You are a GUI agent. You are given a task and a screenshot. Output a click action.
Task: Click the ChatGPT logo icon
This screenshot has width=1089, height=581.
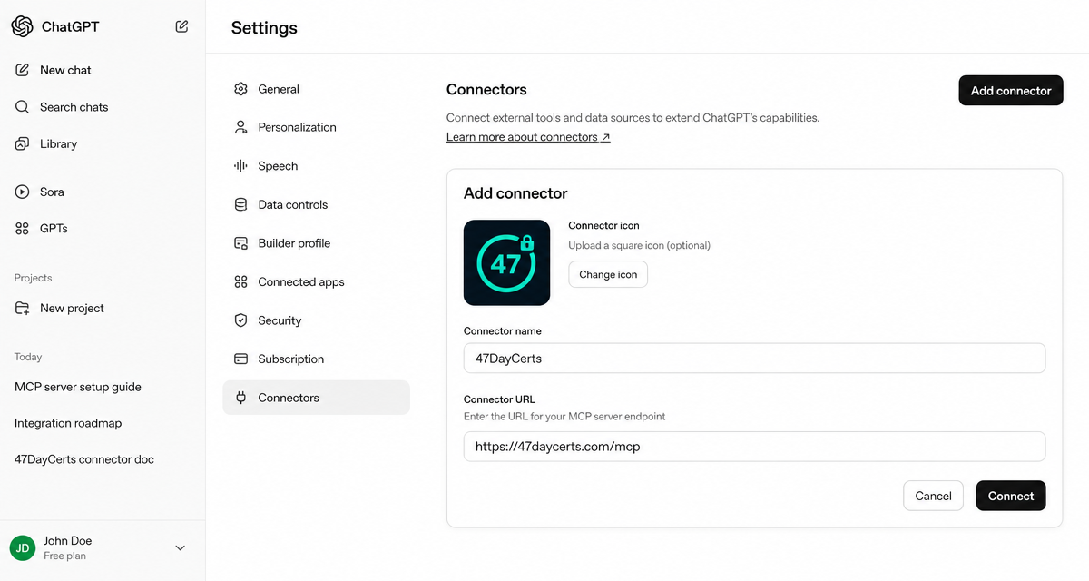coord(22,26)
